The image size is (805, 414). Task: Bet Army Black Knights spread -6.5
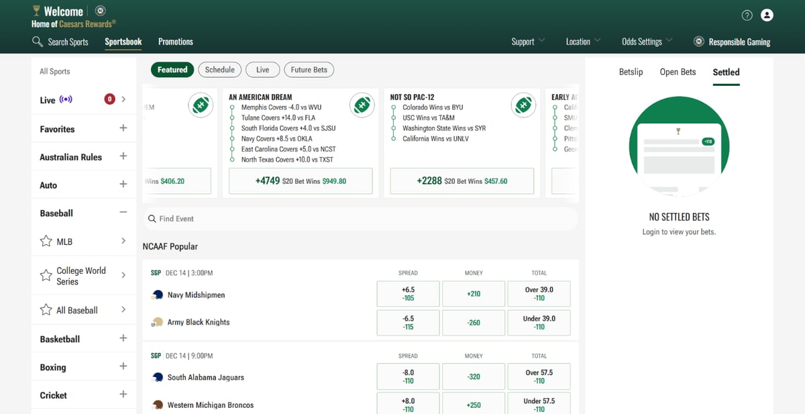click(408, 323)
